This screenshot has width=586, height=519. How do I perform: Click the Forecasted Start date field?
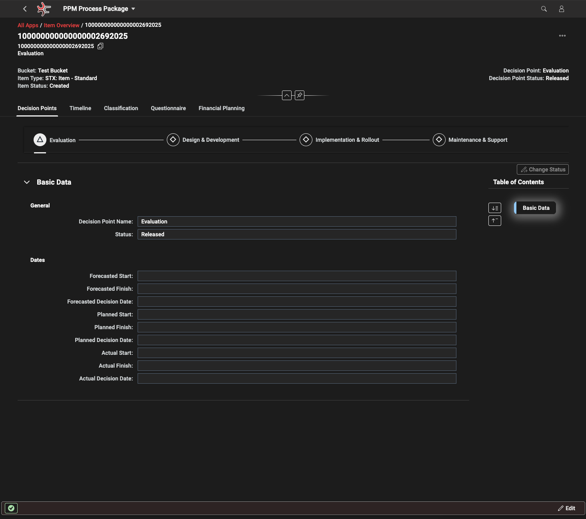coord(296,276)
